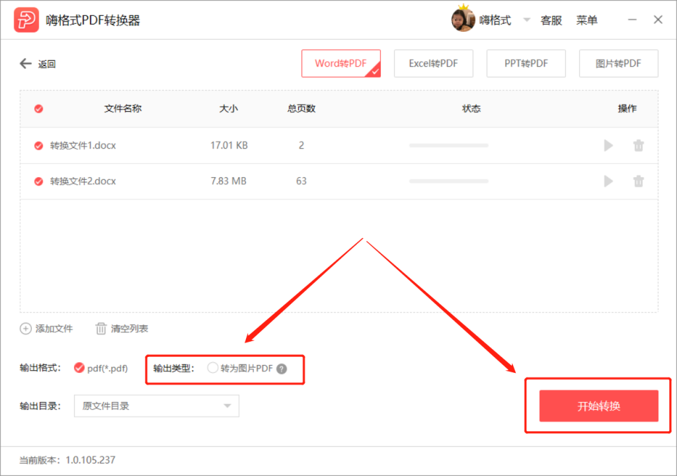Click the 文件名称 column header

pos(123,109)
